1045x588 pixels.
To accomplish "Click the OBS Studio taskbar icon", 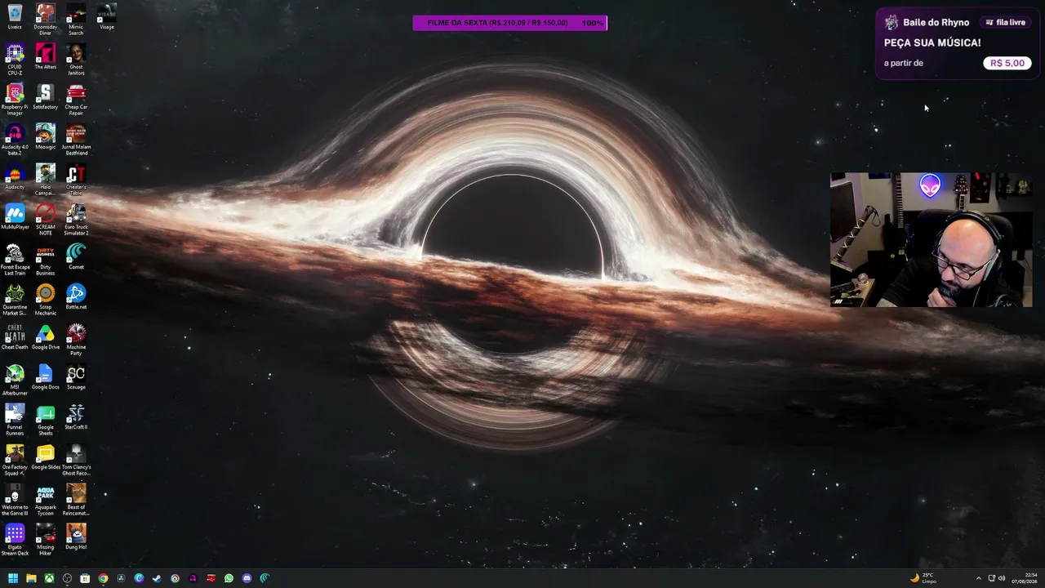I will click(67, 578).
